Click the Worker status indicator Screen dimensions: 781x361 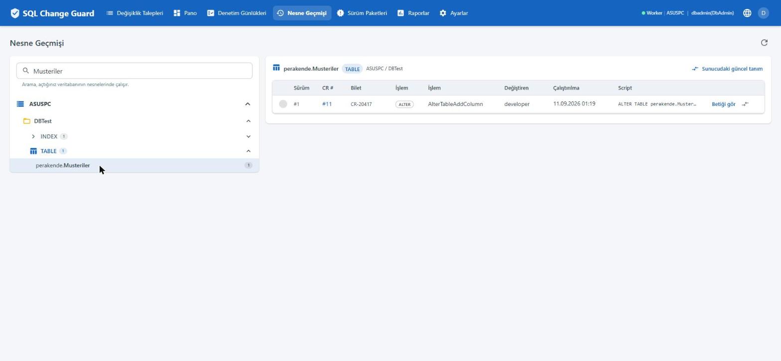[651, 13]
